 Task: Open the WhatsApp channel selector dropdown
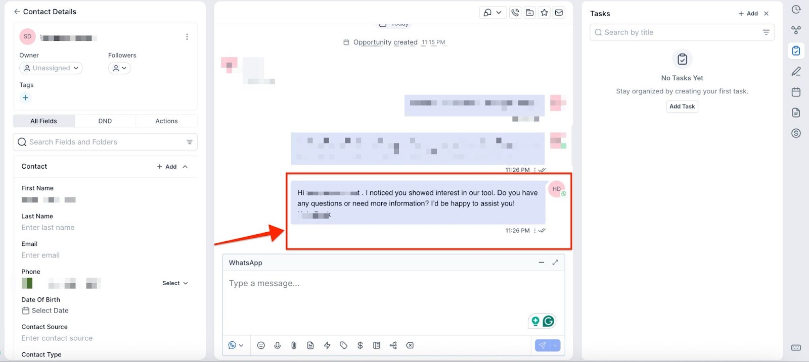point(236,346)
